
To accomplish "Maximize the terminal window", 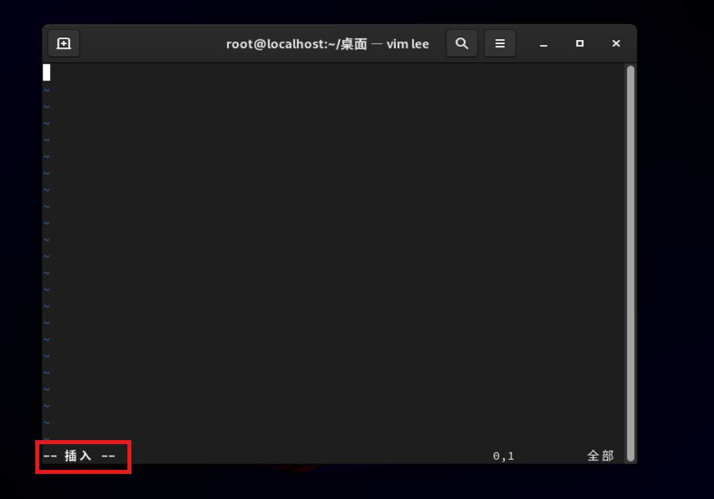I will pos(580,44).
